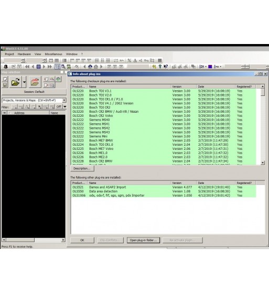This screenshot has height=293, width=269.
Task: Open the dropdown arrow next to Off filter
Action: pos(64,107)
